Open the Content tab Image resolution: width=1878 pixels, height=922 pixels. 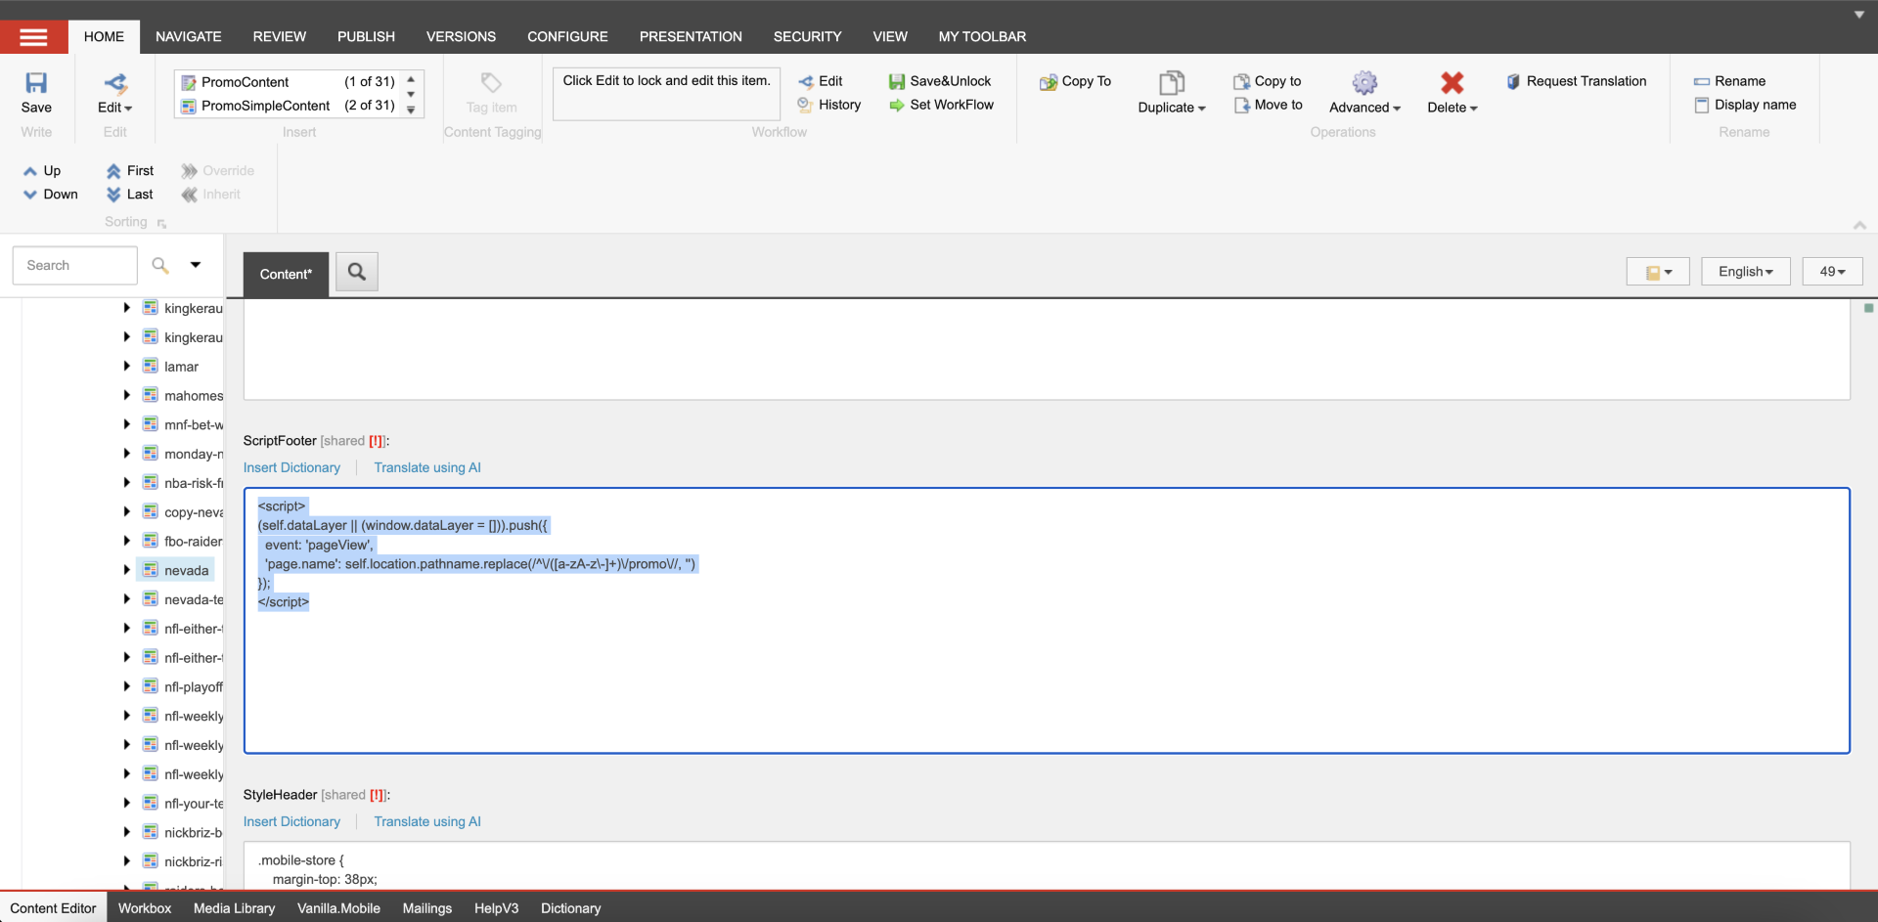click(x=286, y=274)
